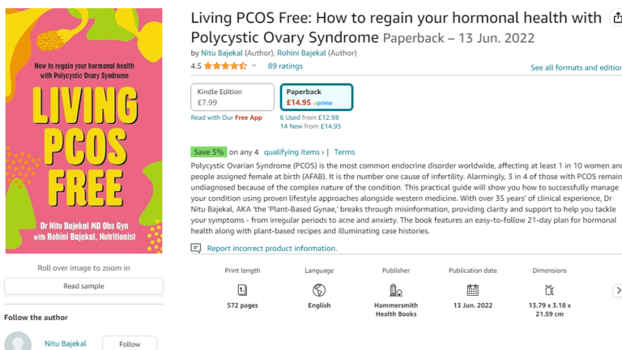Select the Kindle Edition format option
The height and width of the screenshot is (350, 622).
(232, 97)
